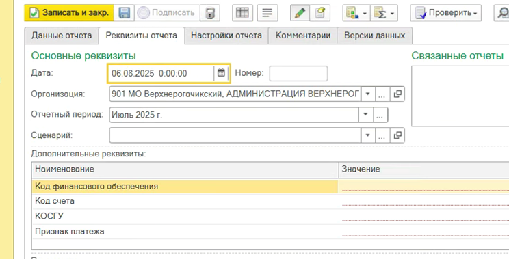Click the lock icon next to Подписать
The width and height of the screenshot is (509, 259).
210,13
